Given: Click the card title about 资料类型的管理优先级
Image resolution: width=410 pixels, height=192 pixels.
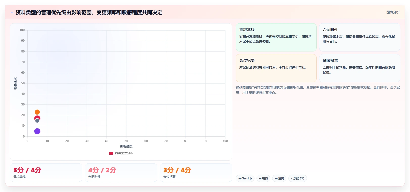Looking at the screenshot, I should click(89, 12).
